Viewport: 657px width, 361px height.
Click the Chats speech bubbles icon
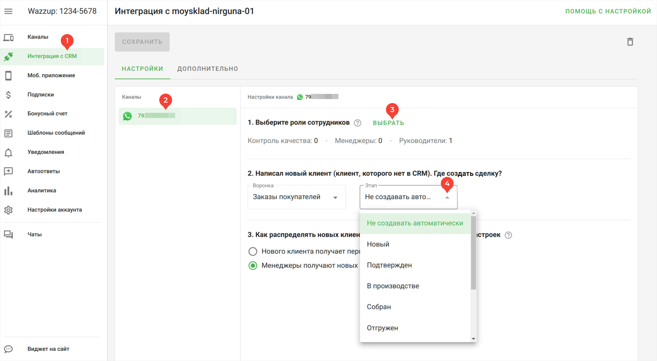[8, 234]
